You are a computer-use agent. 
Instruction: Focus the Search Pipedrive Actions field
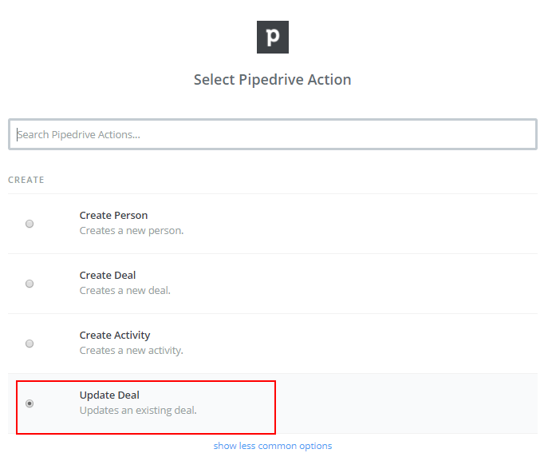[x=273, y=134]
